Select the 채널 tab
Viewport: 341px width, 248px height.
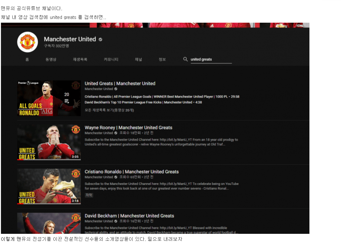(x=138, y=60)
